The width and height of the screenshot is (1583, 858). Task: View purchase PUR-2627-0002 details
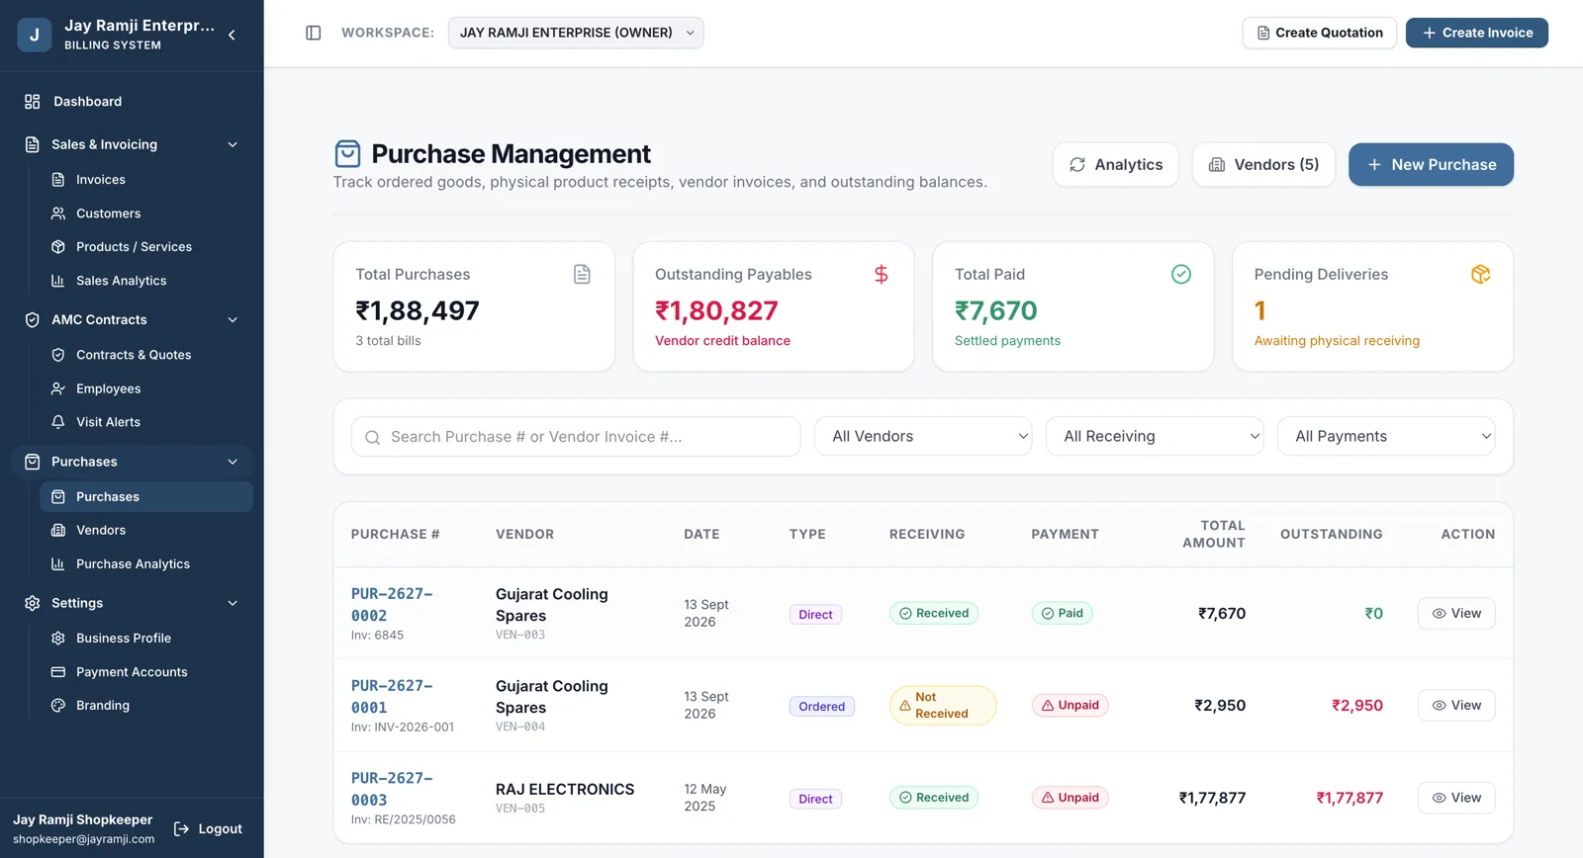click(1456, 614)
